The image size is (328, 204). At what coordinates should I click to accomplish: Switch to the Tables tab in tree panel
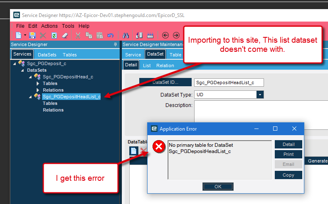click(x=70, y=55)
